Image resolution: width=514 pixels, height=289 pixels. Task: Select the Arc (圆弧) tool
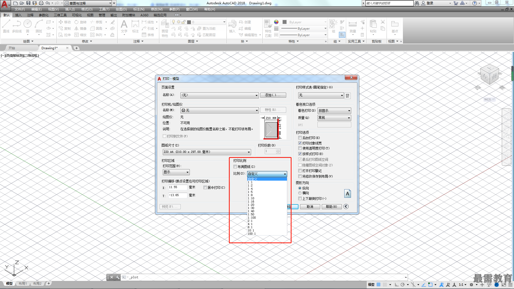(x=39, y=26)
